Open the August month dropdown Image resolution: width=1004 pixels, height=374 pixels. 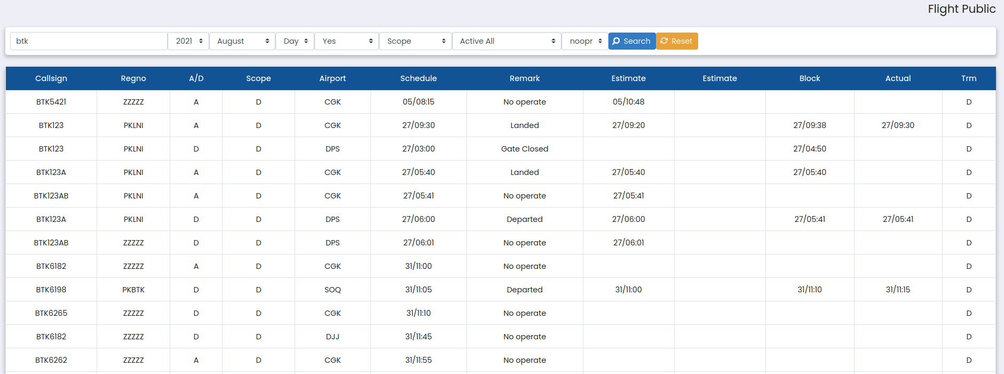[x=242, y=41]
